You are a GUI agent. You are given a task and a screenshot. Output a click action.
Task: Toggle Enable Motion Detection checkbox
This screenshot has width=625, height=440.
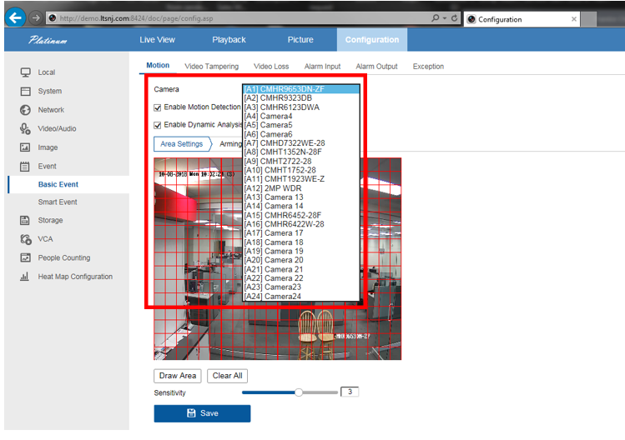[x=158, y=107]
